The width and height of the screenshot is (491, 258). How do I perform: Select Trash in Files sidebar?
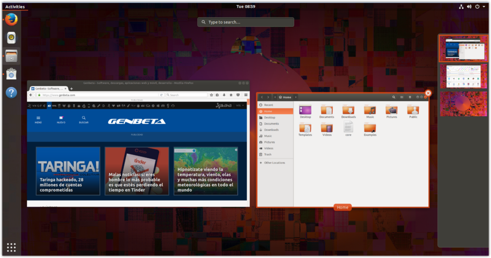point(275,154)
